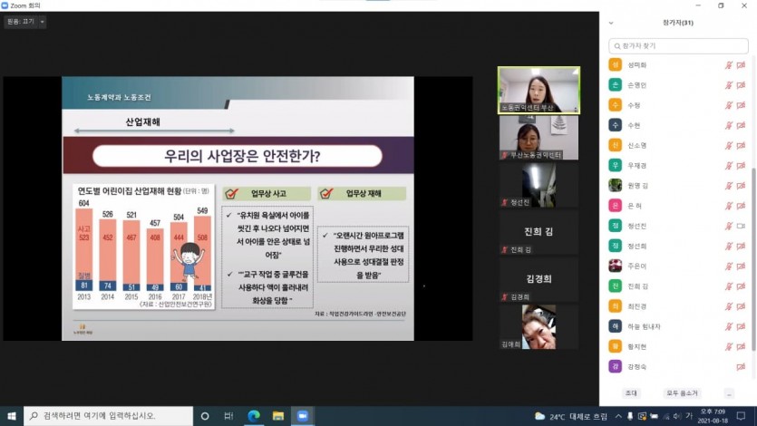Click camera-off icon next to 은 허

click(741, 206)
